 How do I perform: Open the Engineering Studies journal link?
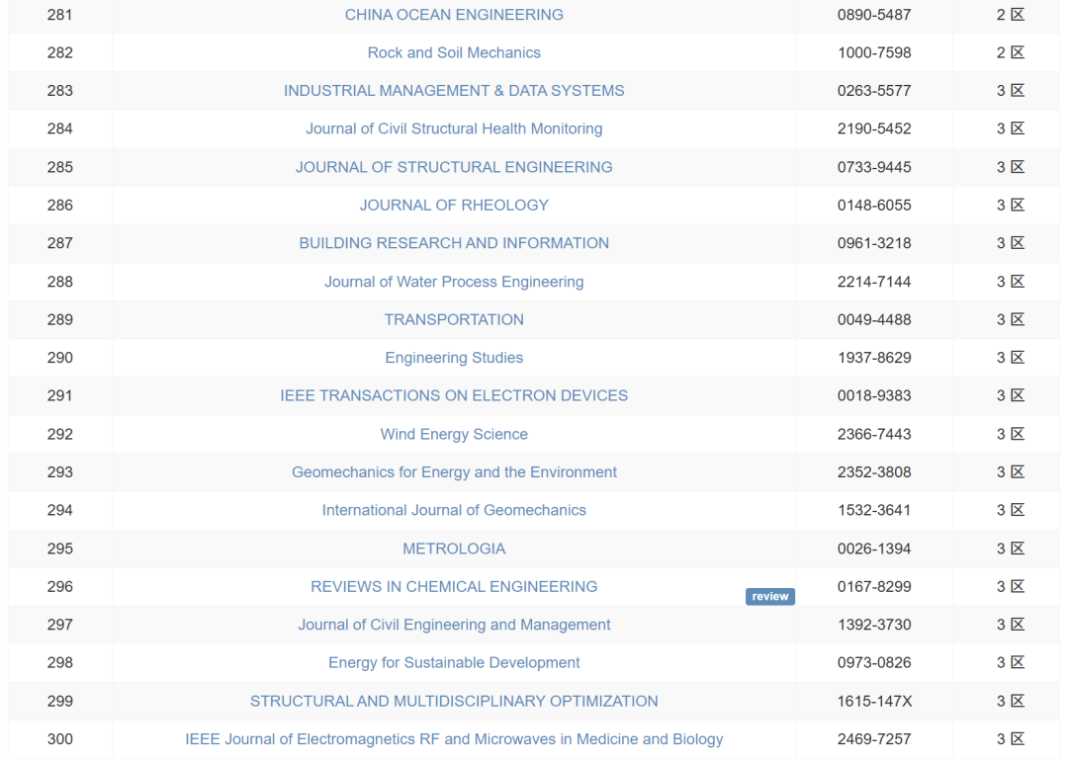pos(454,358)
